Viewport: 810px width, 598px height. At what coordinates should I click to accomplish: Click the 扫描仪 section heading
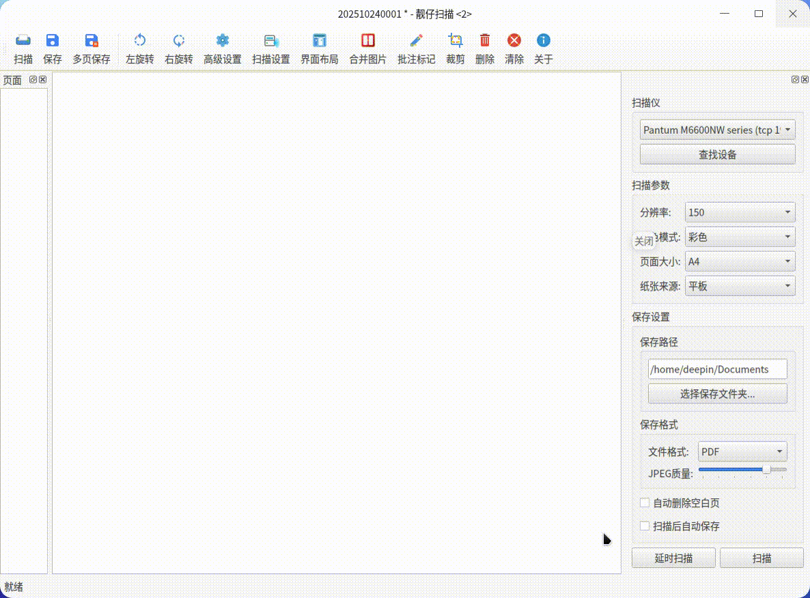(x=645, y=103)
